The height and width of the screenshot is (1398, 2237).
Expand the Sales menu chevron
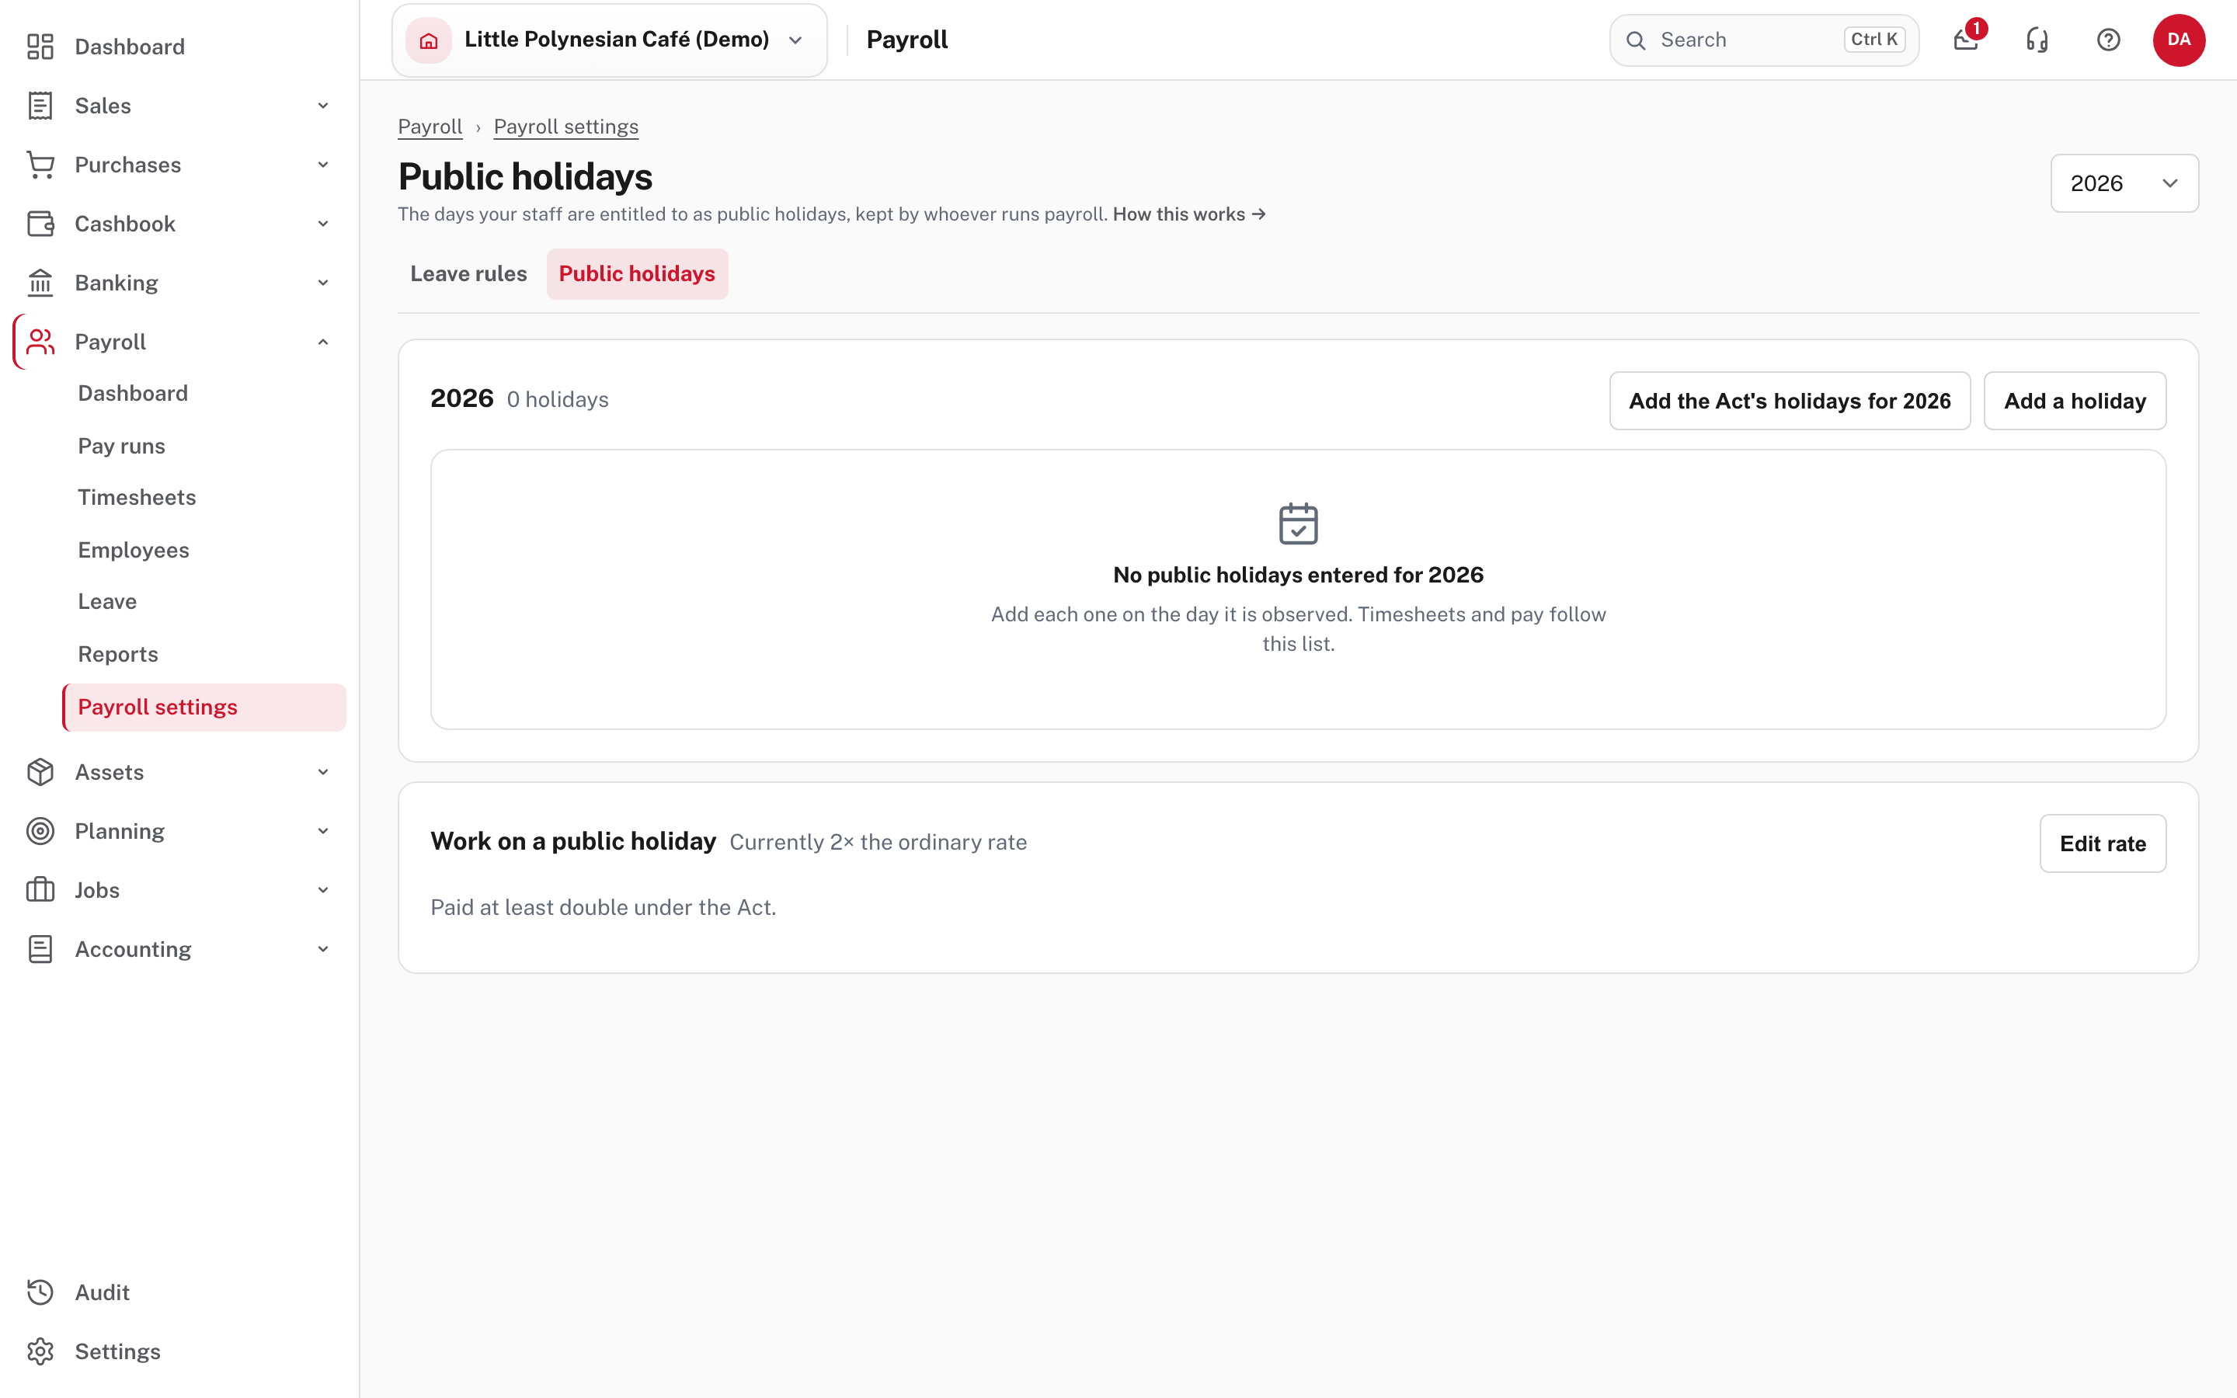pos(324,106)
